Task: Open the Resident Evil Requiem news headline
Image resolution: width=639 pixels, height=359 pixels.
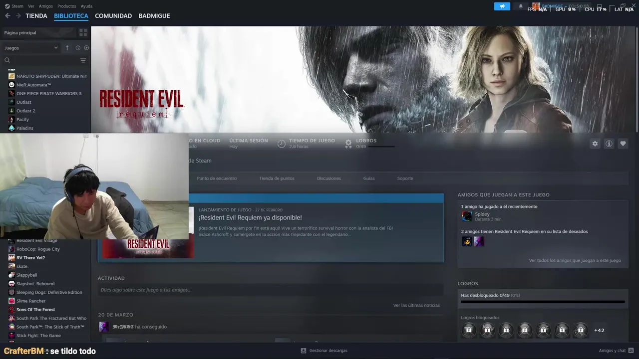Action: [x=250, y=218]
